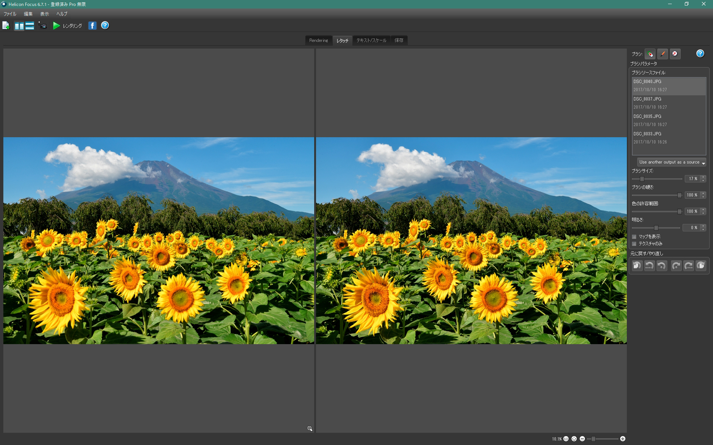
Task: Select the erase brush toggle button
Action: click(x=675, y=54)
